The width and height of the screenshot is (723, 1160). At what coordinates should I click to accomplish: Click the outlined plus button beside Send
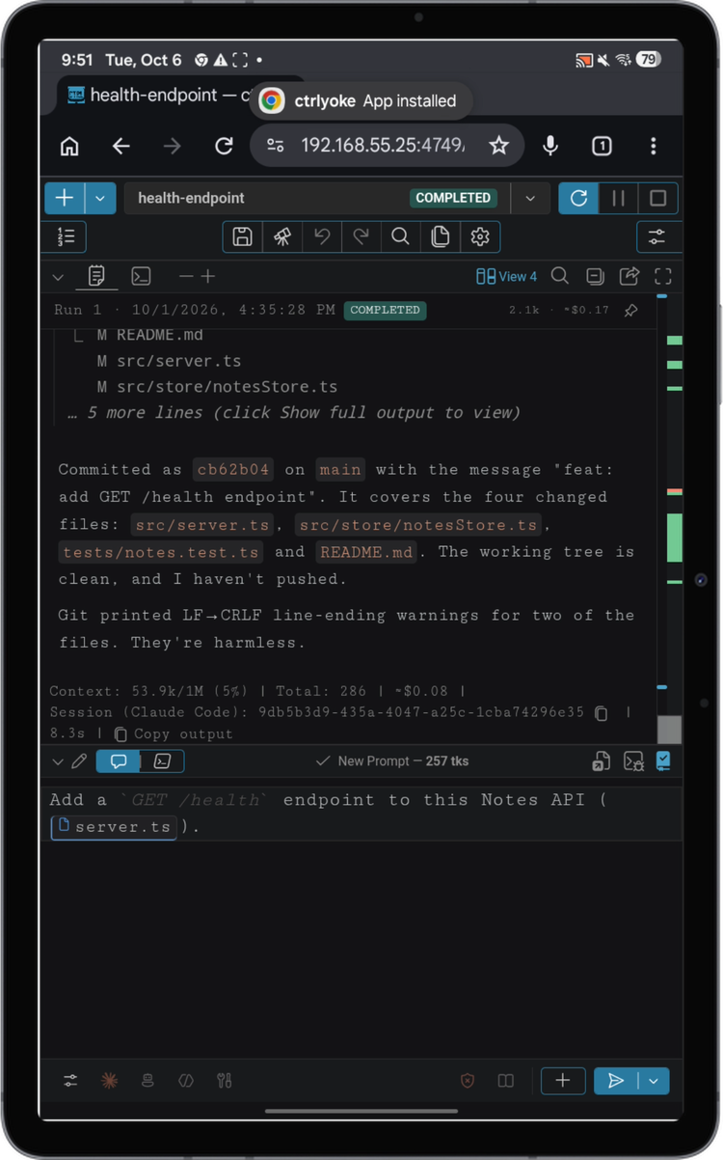point(563,1081)
